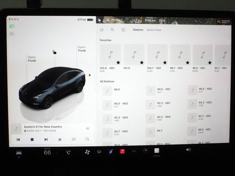Tap the lock icon in status bar
This screenshot has width=235, height=176.
pos(99,20)
